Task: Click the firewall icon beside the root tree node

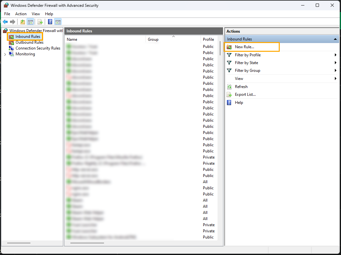Action: point(6,31)
